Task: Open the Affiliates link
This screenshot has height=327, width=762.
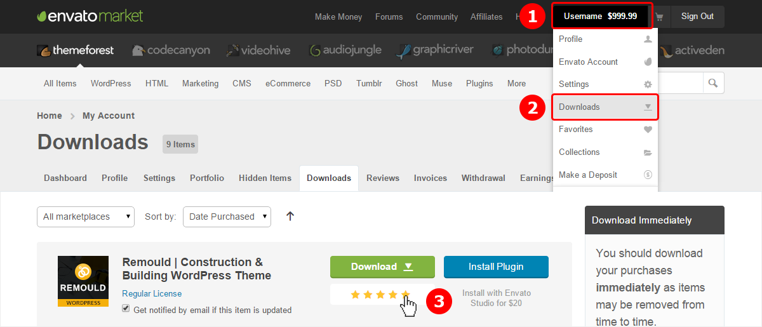Action: coord(486,17)
